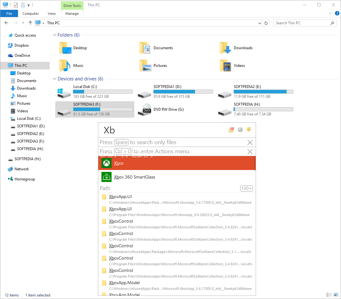
Task: Open XboxControl under Windows\InfusedApps\Packages
Action: 177,249
